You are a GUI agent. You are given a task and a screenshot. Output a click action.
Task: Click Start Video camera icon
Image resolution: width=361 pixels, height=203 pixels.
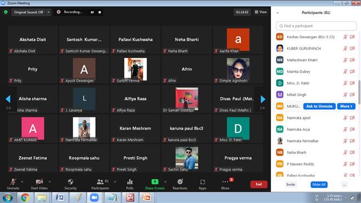coord(39,182)
